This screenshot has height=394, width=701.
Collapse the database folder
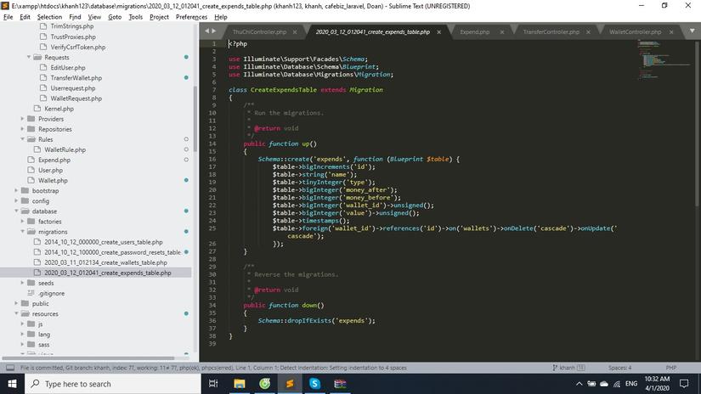coord(16,211)
